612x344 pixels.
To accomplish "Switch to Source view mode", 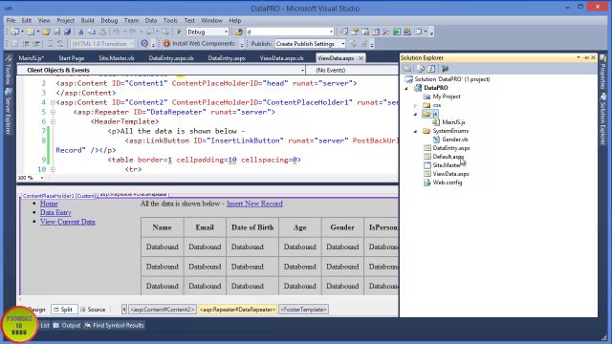I will pos(93,310).
